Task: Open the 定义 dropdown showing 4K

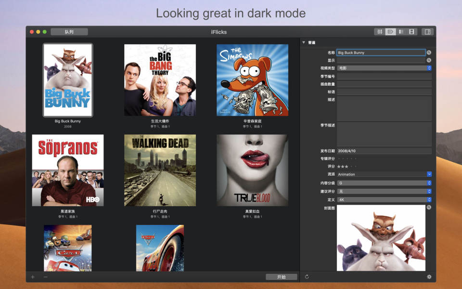Action: [384, 199]
